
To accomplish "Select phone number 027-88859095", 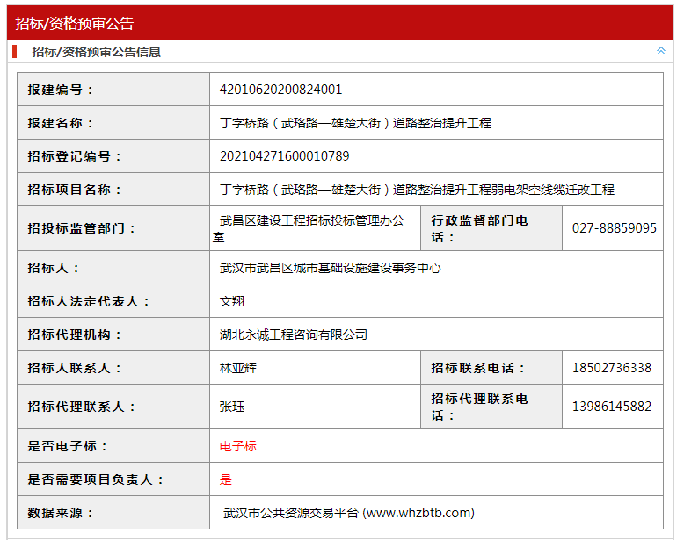I will coord(615,228).
